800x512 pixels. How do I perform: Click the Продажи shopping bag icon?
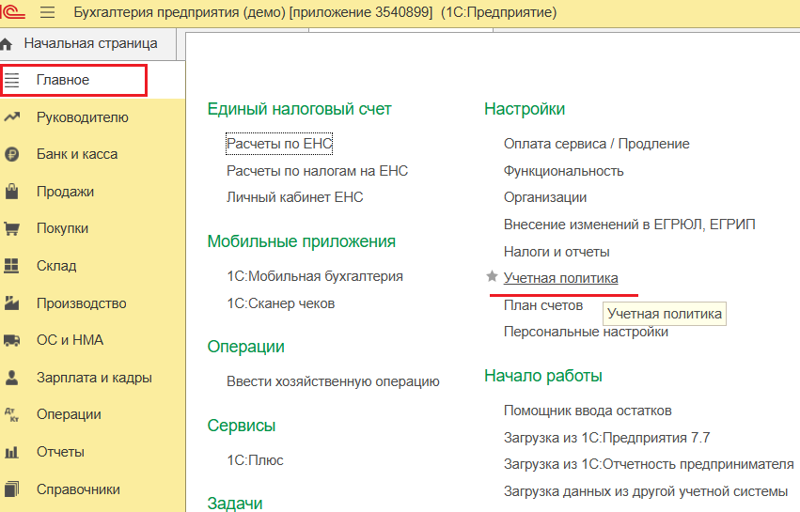(x=11, y=192)
